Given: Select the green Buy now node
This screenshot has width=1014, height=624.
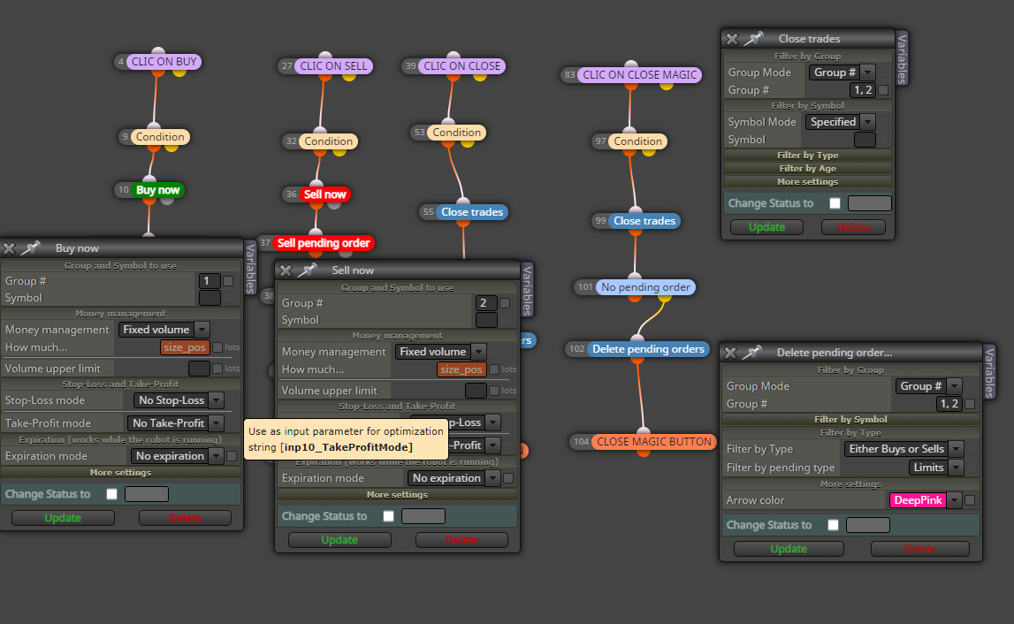Looking at the screenshot, I should click(157, 189).
